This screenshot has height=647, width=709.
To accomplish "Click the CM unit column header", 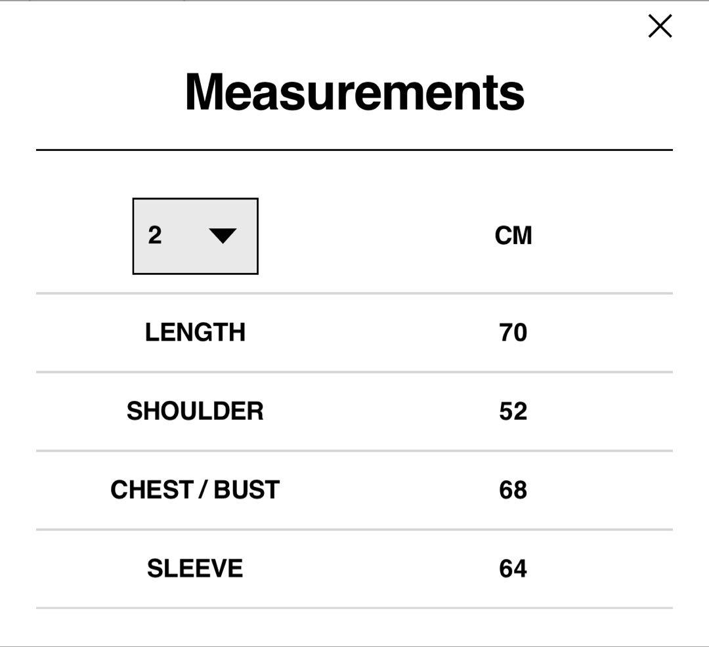I will [x=513, y=236].
